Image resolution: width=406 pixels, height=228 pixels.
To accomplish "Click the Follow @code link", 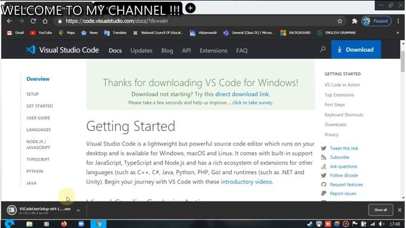I will point(344,175).
